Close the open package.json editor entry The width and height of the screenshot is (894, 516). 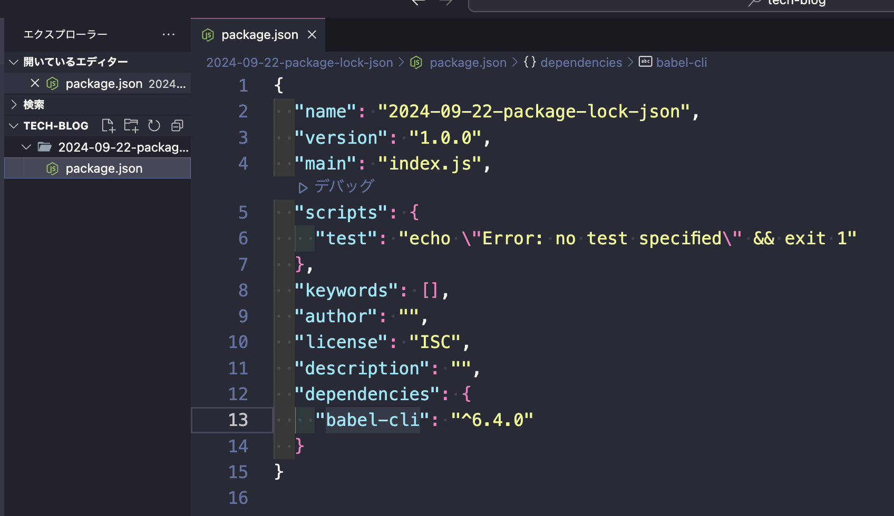(x=35, y=83)
